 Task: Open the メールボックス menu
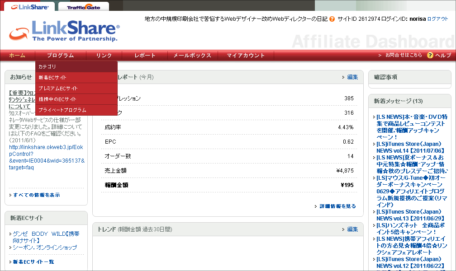(192, 55)
